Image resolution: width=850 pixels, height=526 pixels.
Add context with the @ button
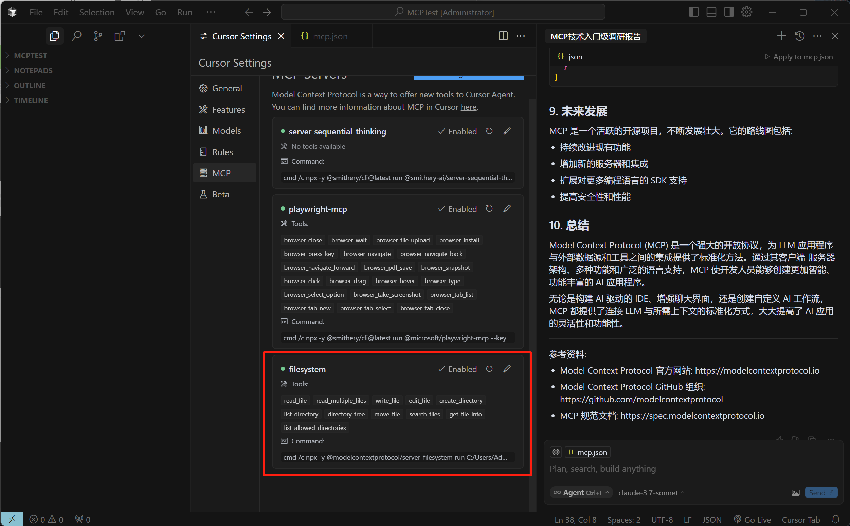pyautogui.click(x=556, y=452)
